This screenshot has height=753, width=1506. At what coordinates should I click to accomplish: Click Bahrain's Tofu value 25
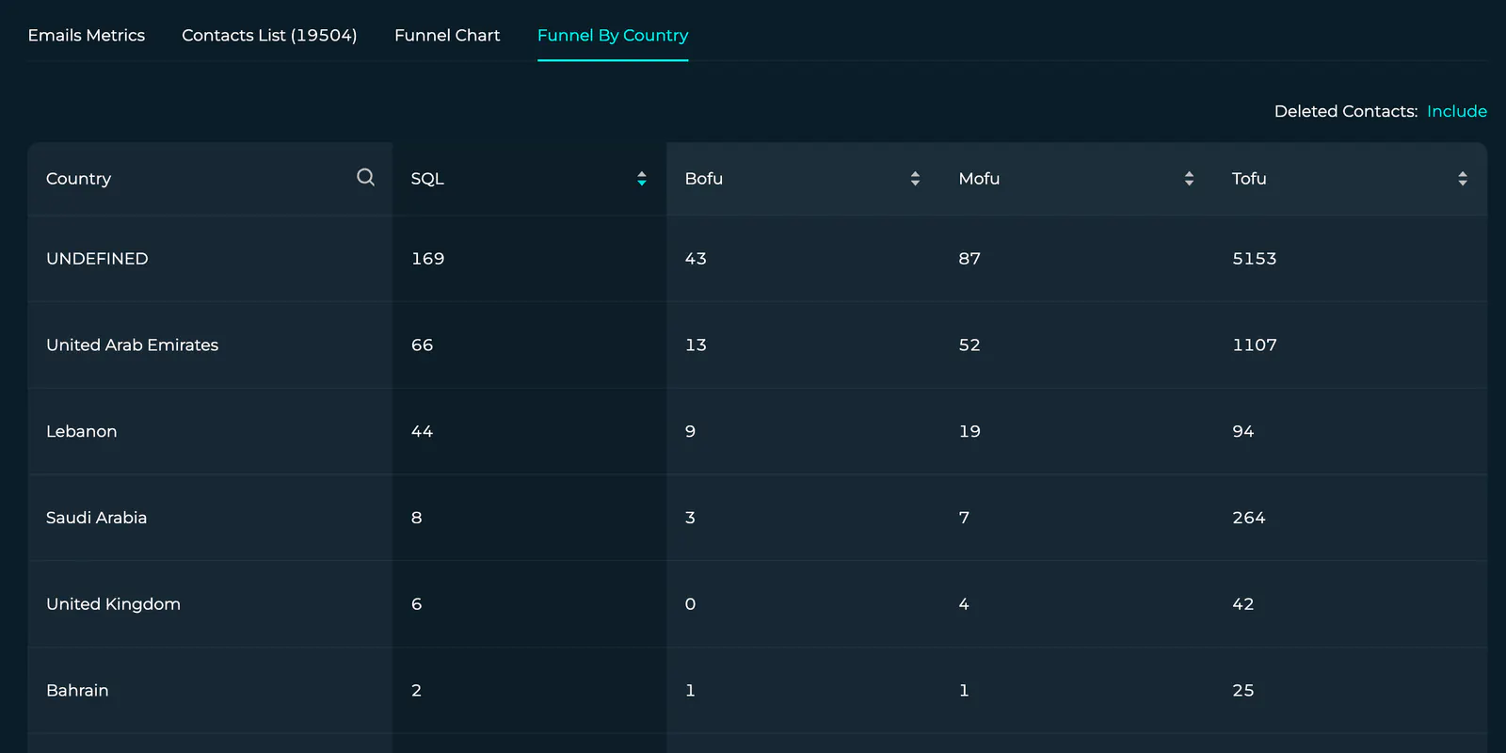[x=1243, y=690]
